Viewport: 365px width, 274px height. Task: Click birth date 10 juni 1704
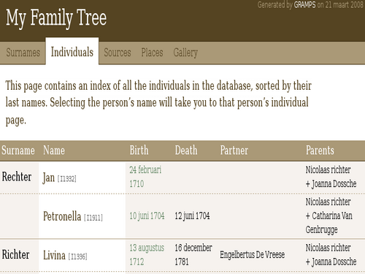coord(147,216)
